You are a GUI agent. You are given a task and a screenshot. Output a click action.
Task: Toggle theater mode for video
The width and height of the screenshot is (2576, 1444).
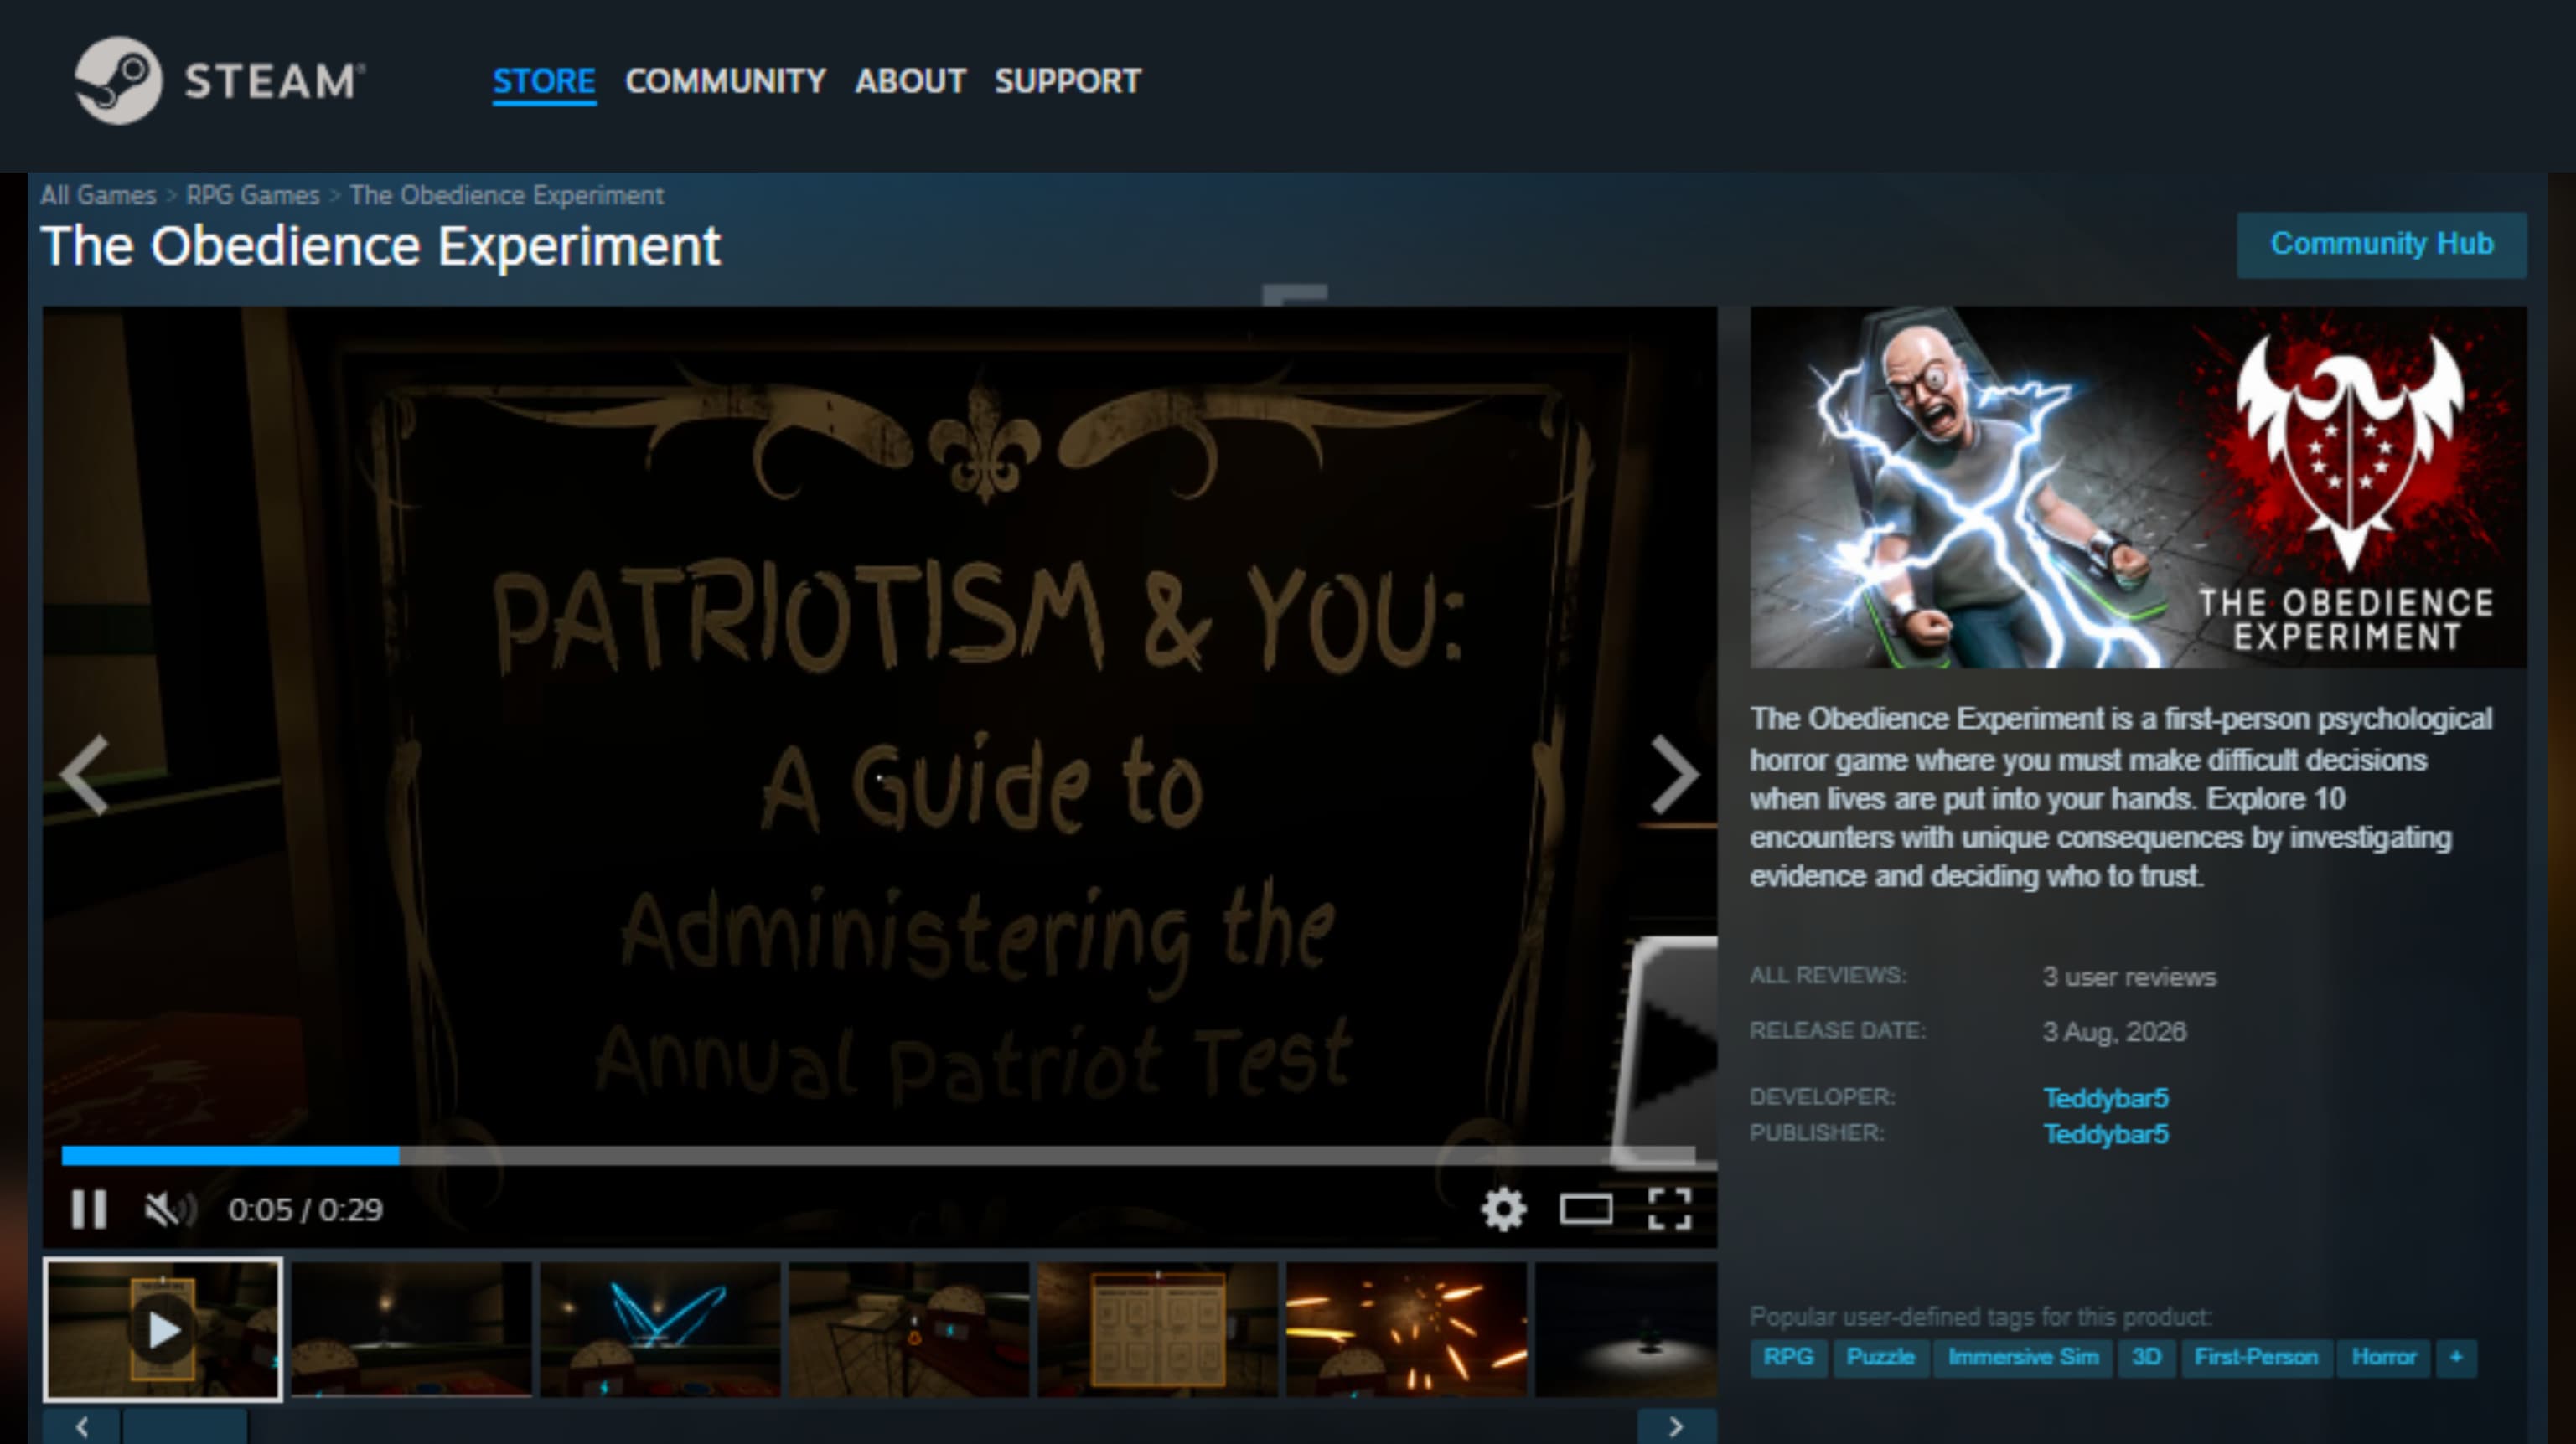click(x=1586, y=1209)
